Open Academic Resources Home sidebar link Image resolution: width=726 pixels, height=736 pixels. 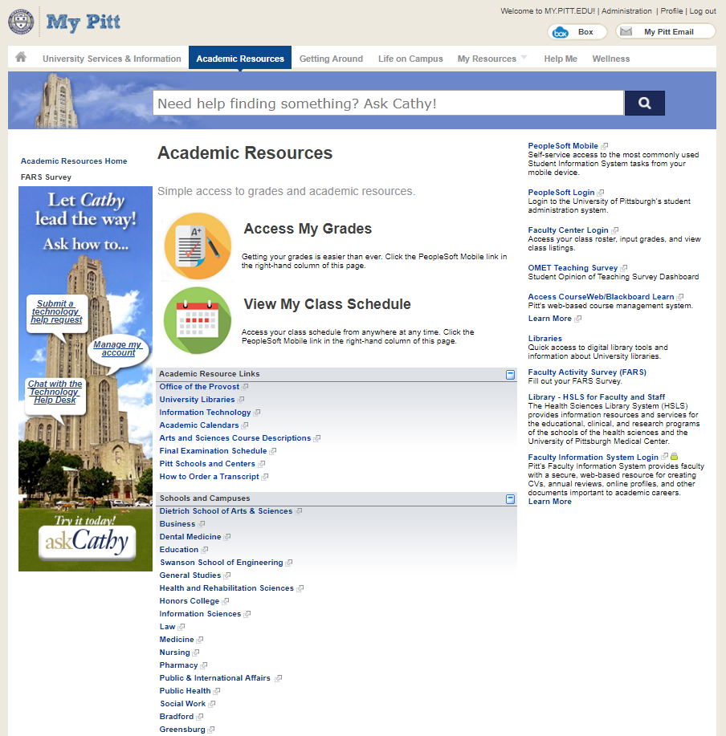pos(74,161)
